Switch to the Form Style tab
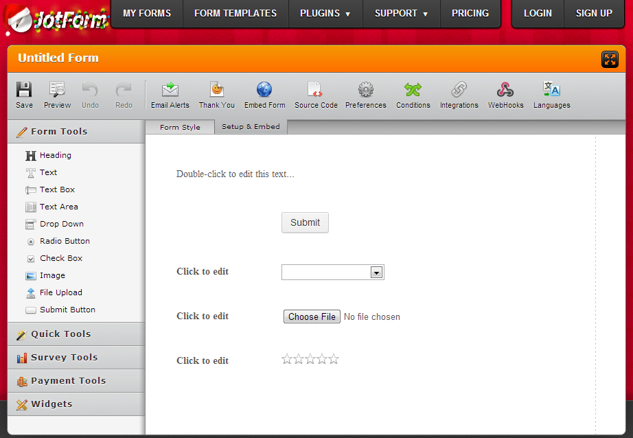Viewport: 633px width, 438px height. (x=180, y=127)
